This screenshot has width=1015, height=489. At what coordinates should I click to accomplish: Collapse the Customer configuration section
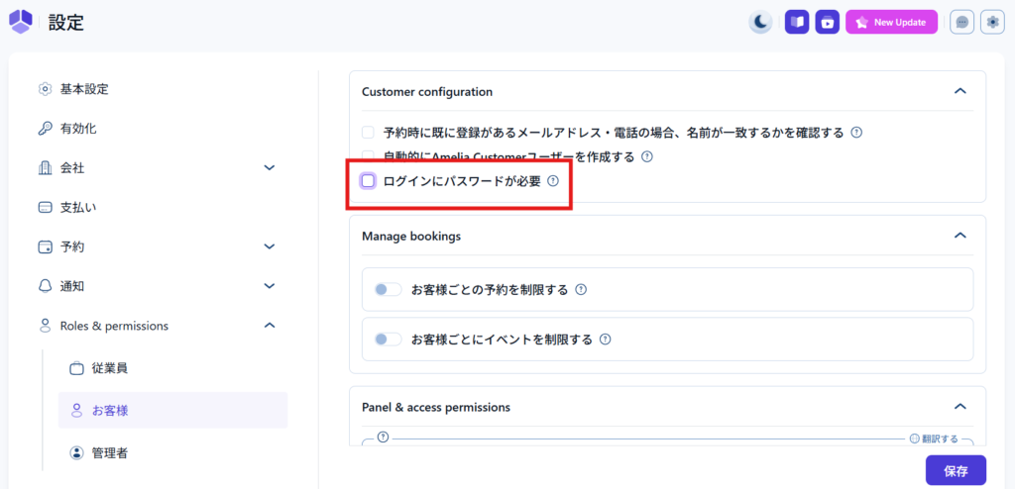coord(959,91)
